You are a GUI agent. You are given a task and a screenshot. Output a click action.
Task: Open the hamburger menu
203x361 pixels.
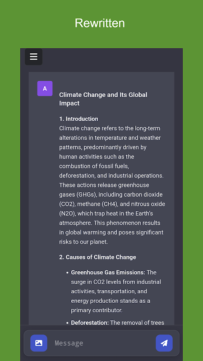[33, 57]
